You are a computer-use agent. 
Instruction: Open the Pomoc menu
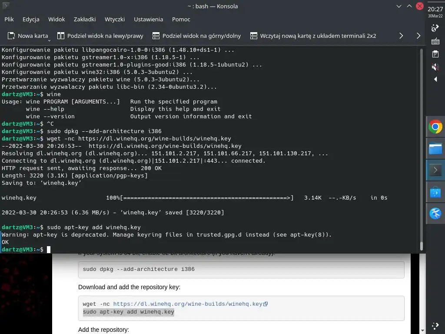(181, 19)
